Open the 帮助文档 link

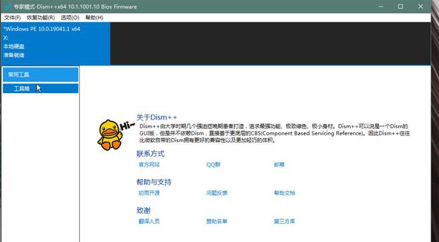[285, 193]
